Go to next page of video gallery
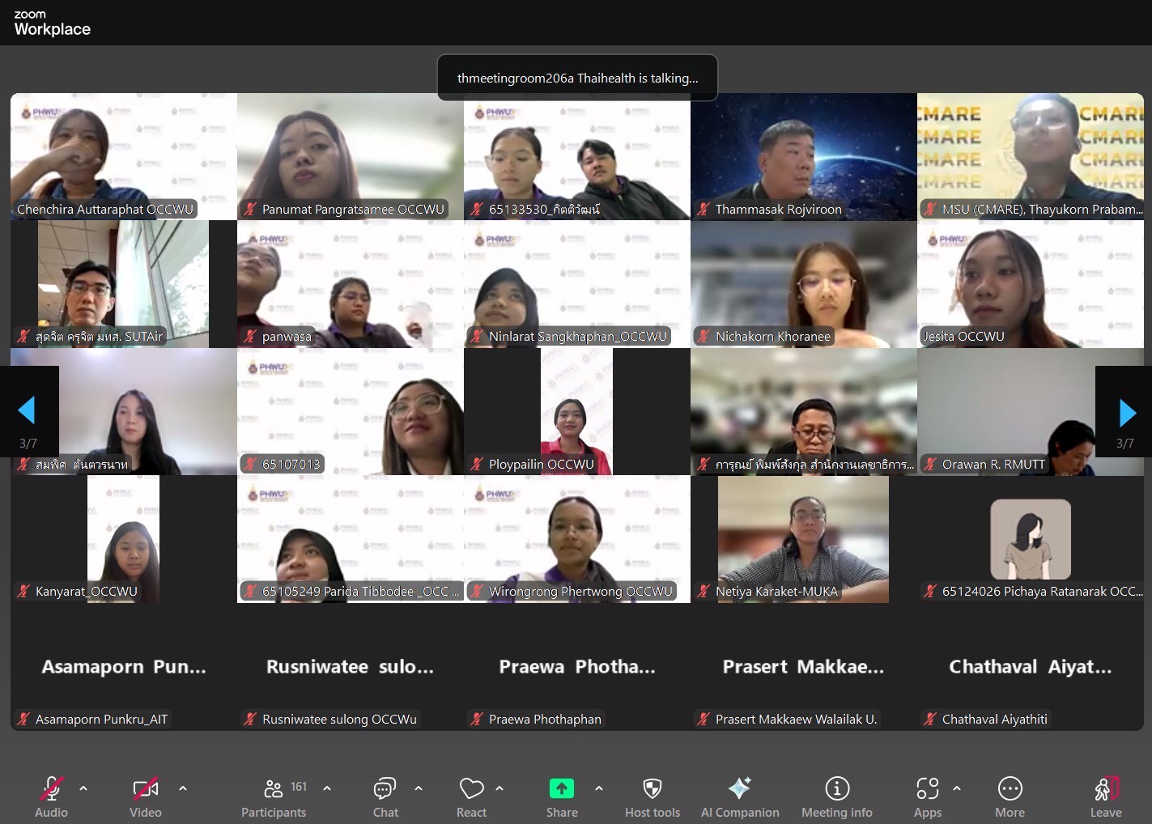 pyautogui.click(x=1126, y=413)
